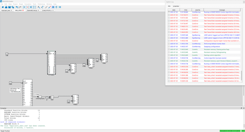245x132 pixels.
Task: Click the Redo arrow icon
Action: pos(20,7)
